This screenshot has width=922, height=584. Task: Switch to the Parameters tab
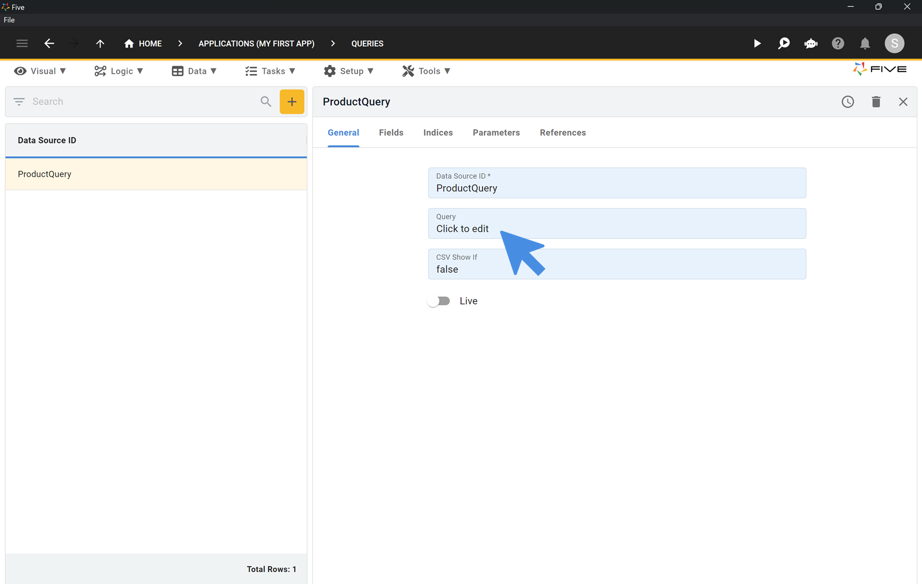(496, 133)
